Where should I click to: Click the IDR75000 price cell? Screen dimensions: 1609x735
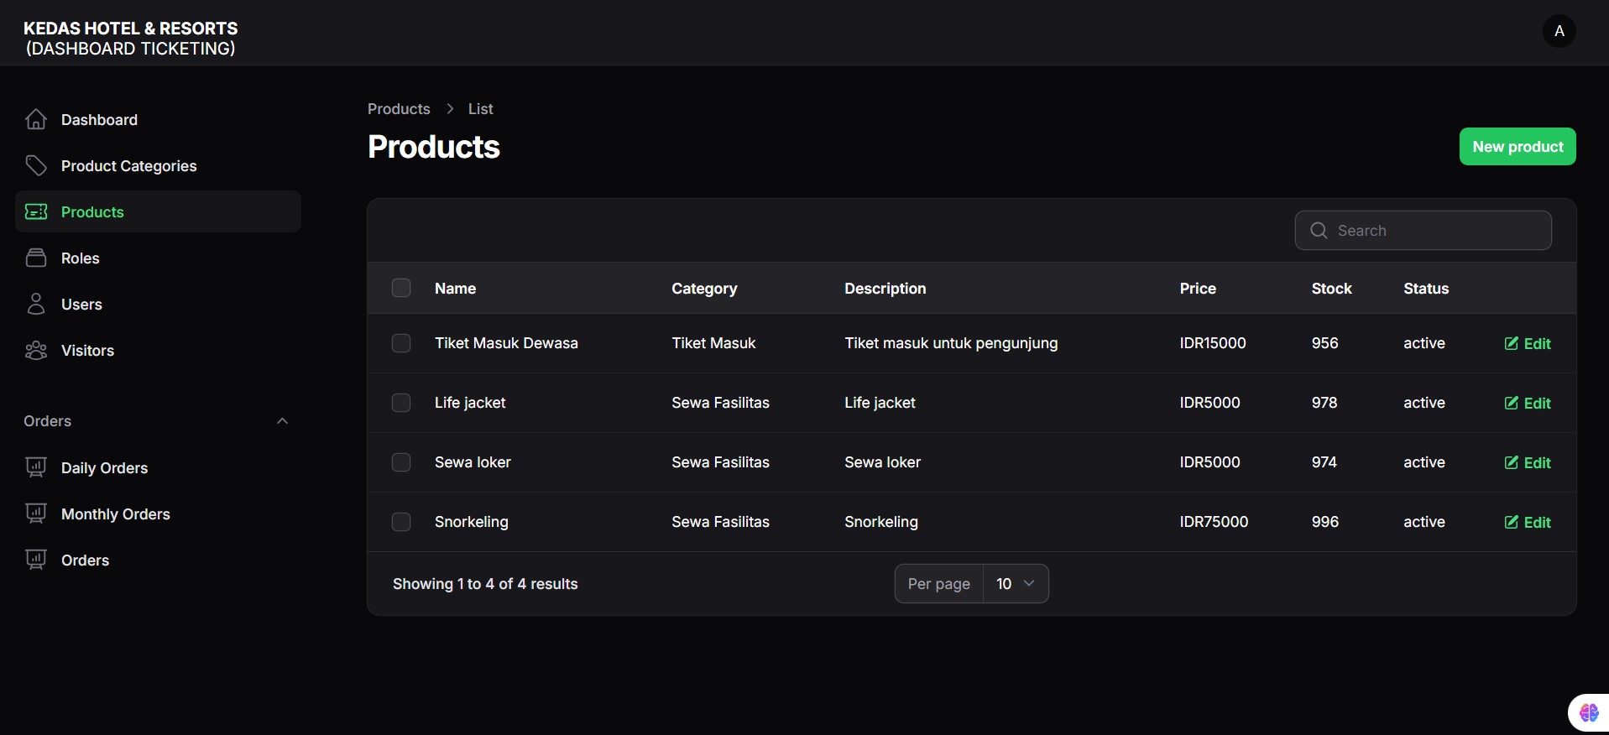coord(1214,522)
